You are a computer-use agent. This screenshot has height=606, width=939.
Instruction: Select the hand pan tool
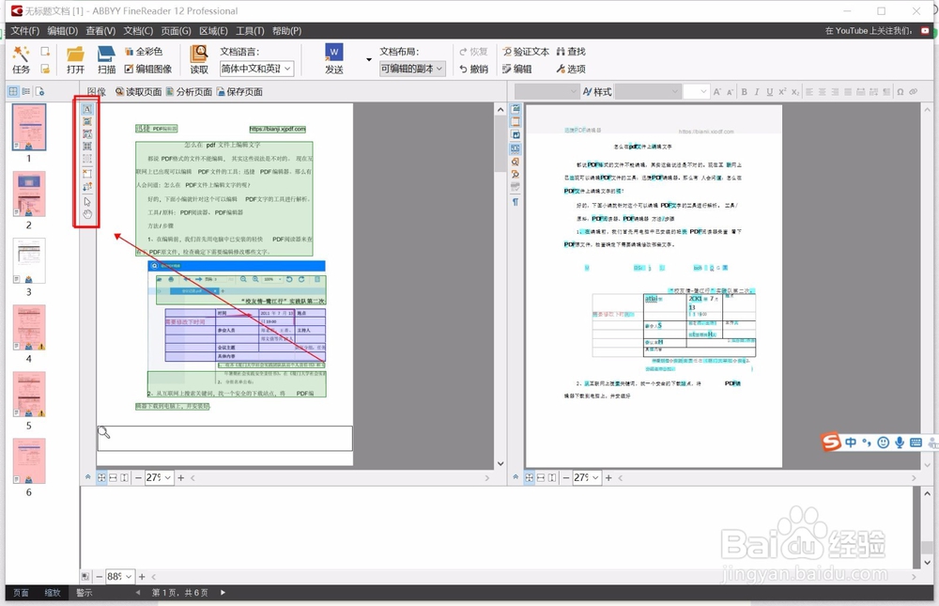[x=87, y=214]
